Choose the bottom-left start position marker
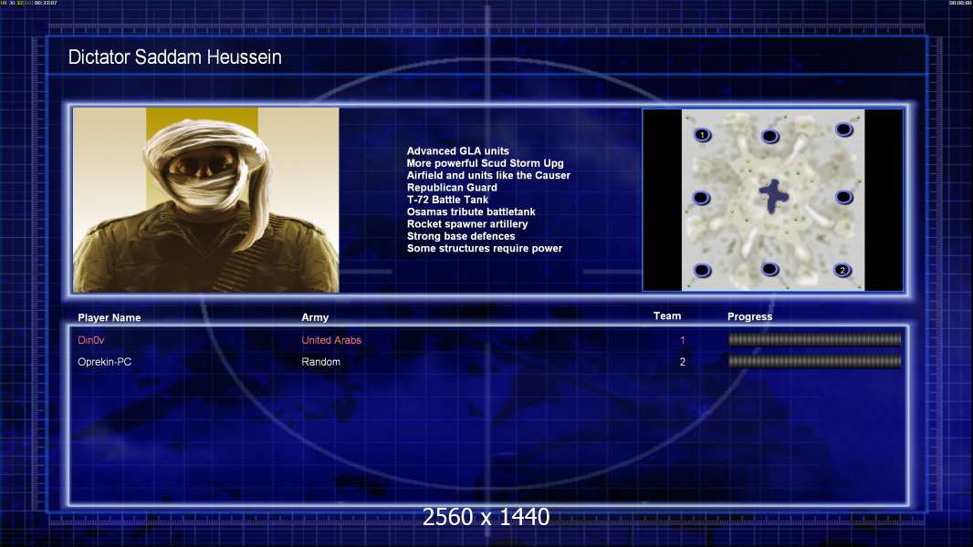Image resolution: width=973 pixels, height=547 pixels. click(x=702, y=270)
